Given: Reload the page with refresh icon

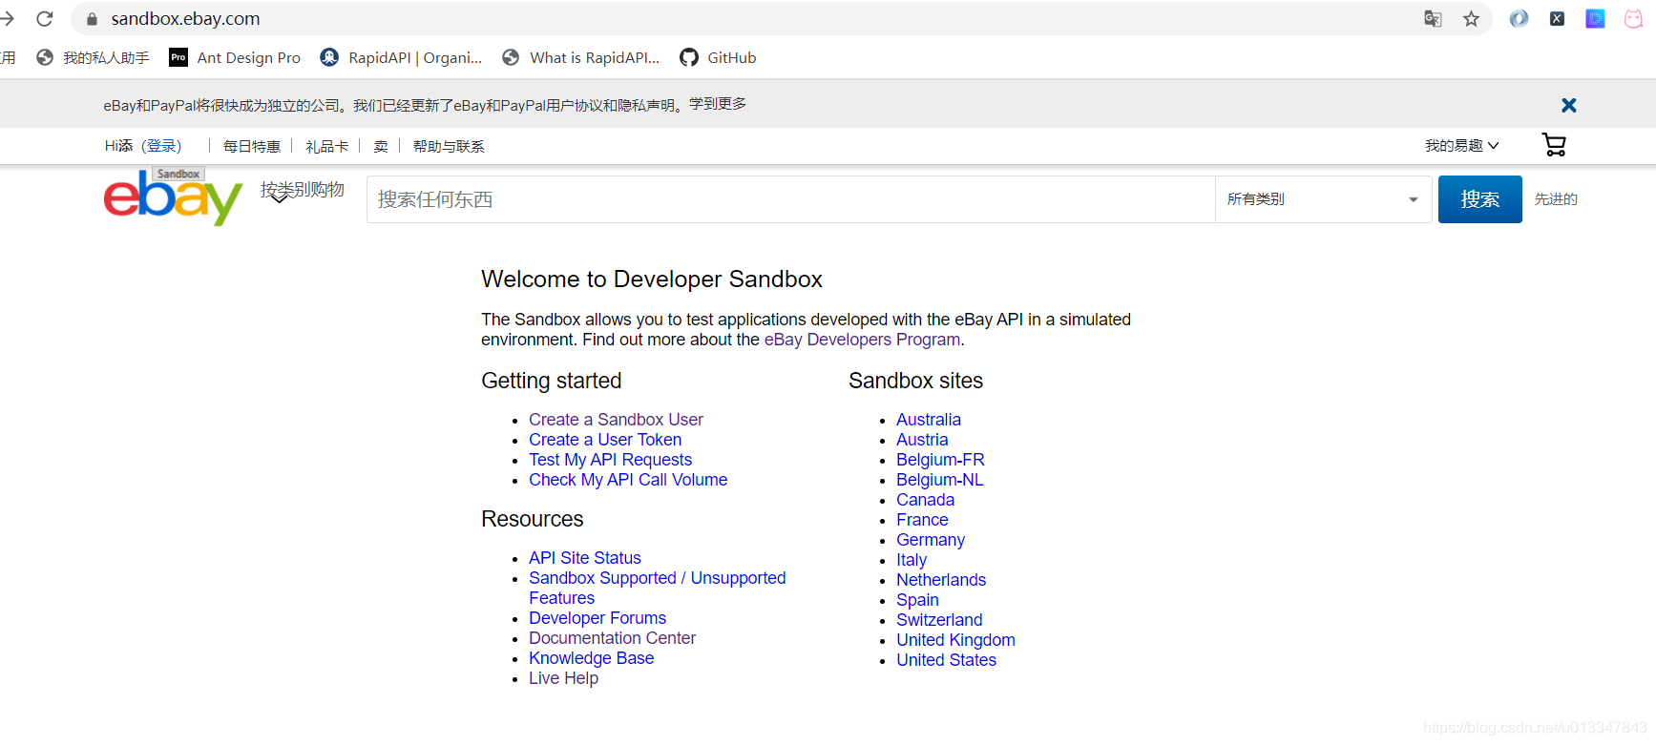Looking at the screenshot, I should [x=44, y=19].
